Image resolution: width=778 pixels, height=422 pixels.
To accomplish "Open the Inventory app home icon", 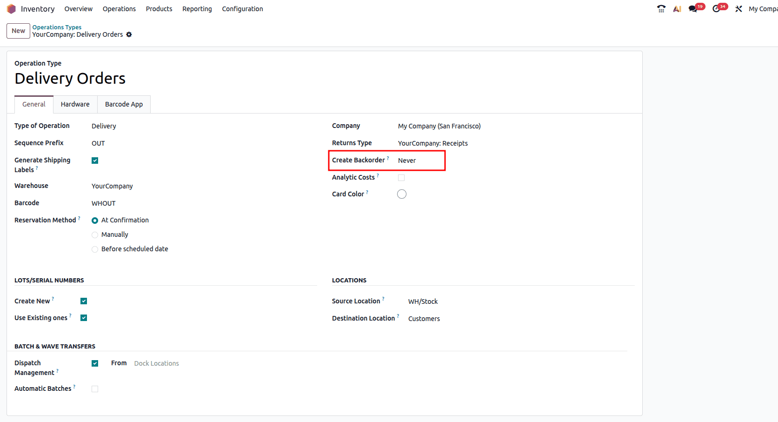I will (x=11, y=9).
